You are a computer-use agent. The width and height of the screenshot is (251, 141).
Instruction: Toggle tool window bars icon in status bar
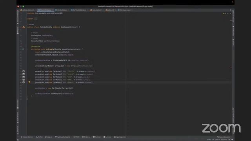click(x=18, y=139)
